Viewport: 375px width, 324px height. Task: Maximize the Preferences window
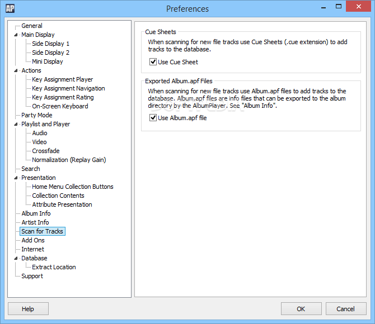click(339, 7)
